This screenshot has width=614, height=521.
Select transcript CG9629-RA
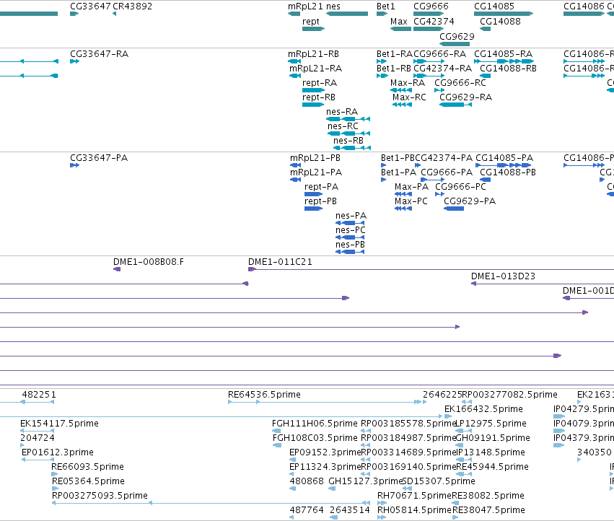pyautogui.click(x=455, y=105)
